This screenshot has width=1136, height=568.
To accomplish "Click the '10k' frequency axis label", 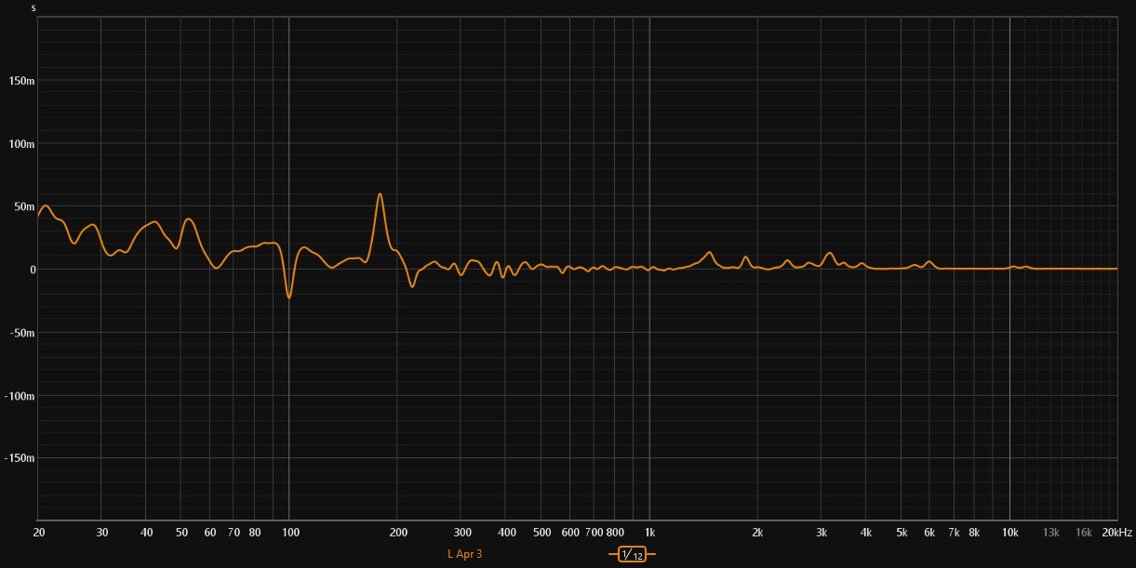I will [x=1010, y=533].
